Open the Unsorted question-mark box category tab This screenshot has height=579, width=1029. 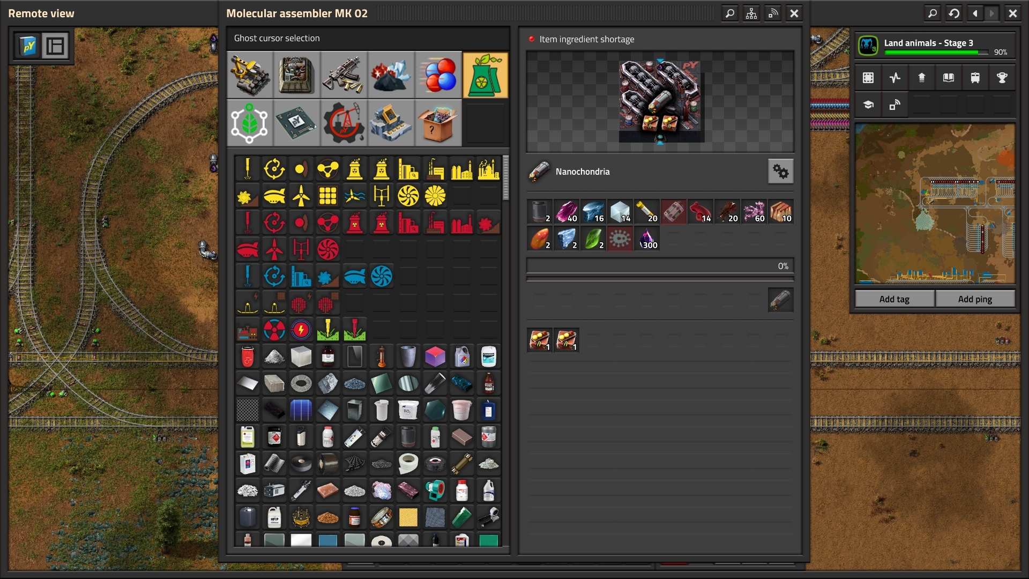[438, 123]
